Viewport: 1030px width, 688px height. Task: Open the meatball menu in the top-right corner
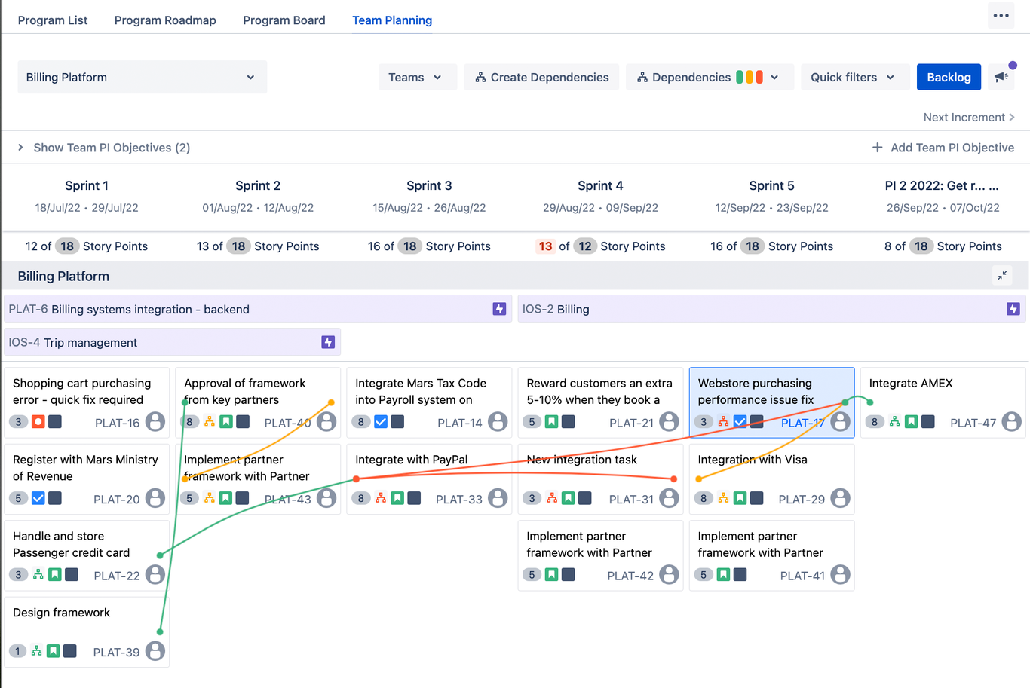click(1001, 15)
